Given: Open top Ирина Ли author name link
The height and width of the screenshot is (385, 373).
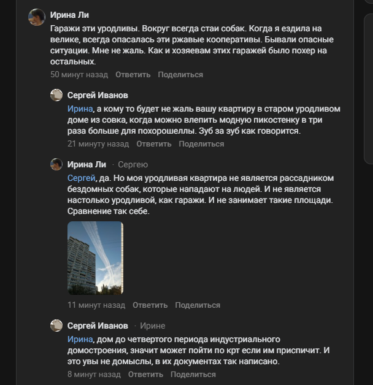Looking at the screenshot, I should pos(69,15).
